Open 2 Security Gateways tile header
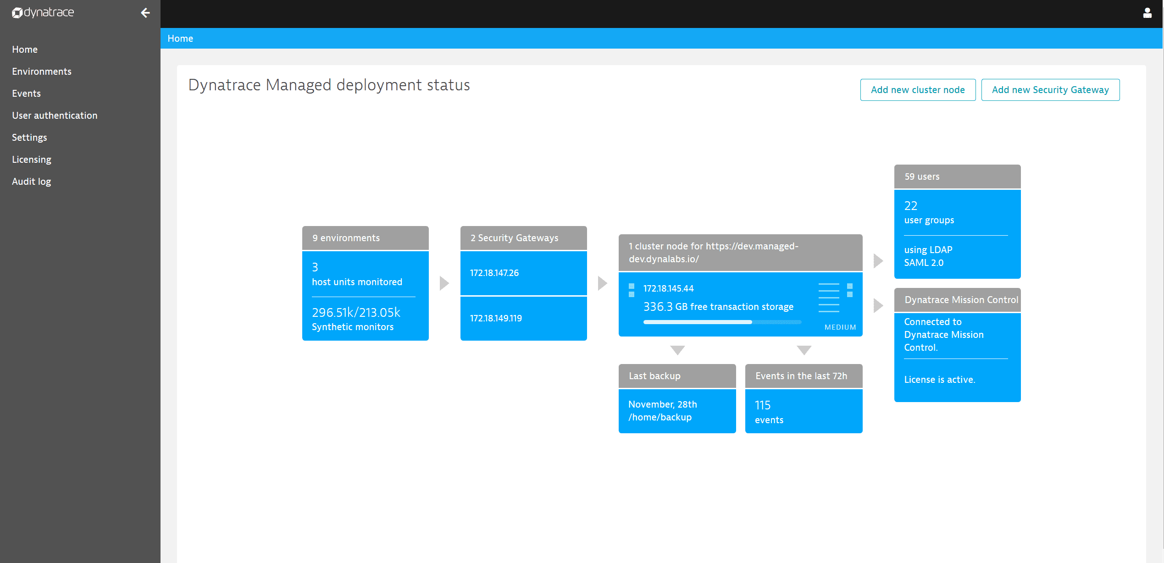This screenshot has width=1164, height=563. pos(523,238)
